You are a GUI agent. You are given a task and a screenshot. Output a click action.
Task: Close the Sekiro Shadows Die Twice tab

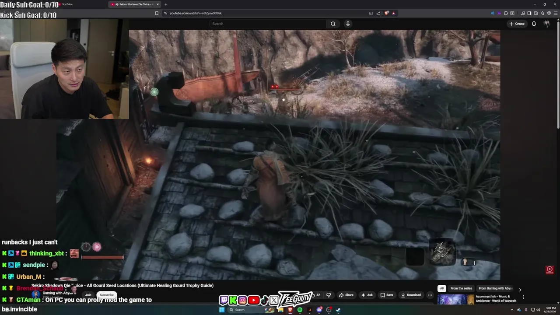(158, 4)
